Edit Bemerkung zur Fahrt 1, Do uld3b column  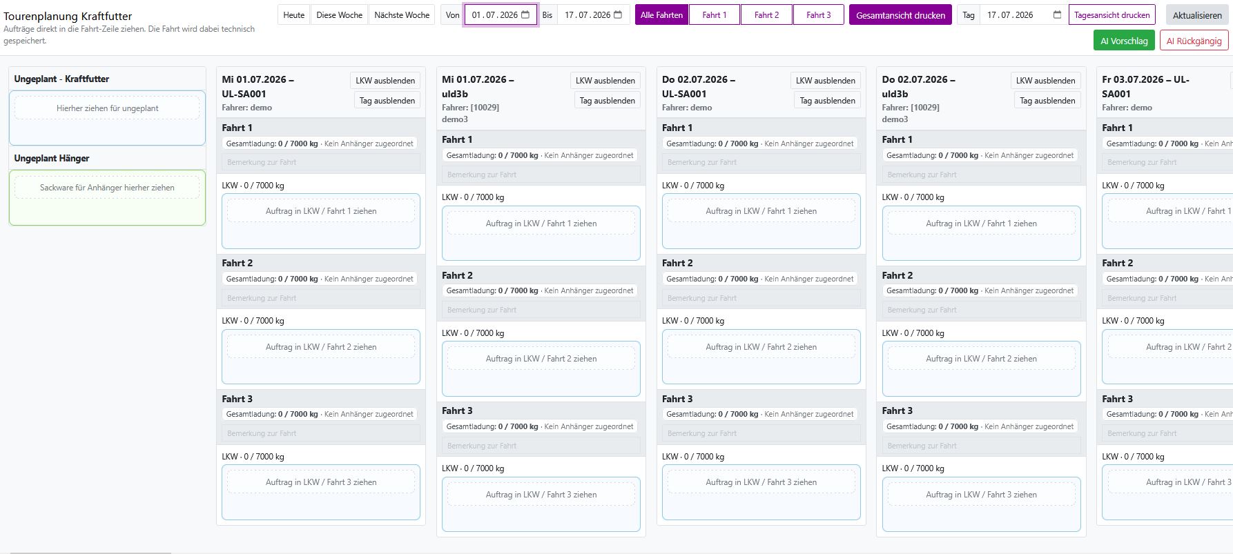click(x=982, y=175)
